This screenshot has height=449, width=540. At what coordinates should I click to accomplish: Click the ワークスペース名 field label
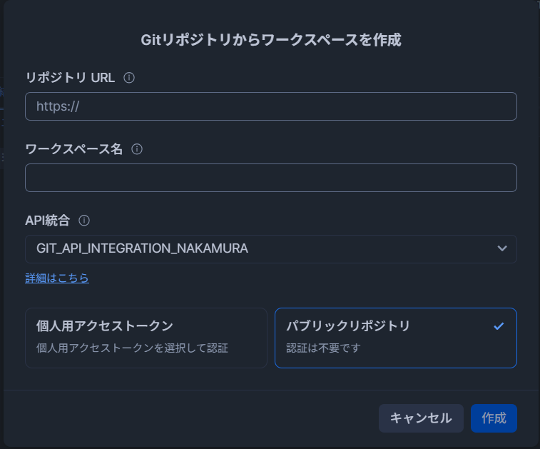pos(74,149)
